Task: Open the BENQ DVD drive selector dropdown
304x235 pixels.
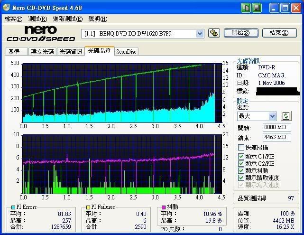Action: (200, 34)
